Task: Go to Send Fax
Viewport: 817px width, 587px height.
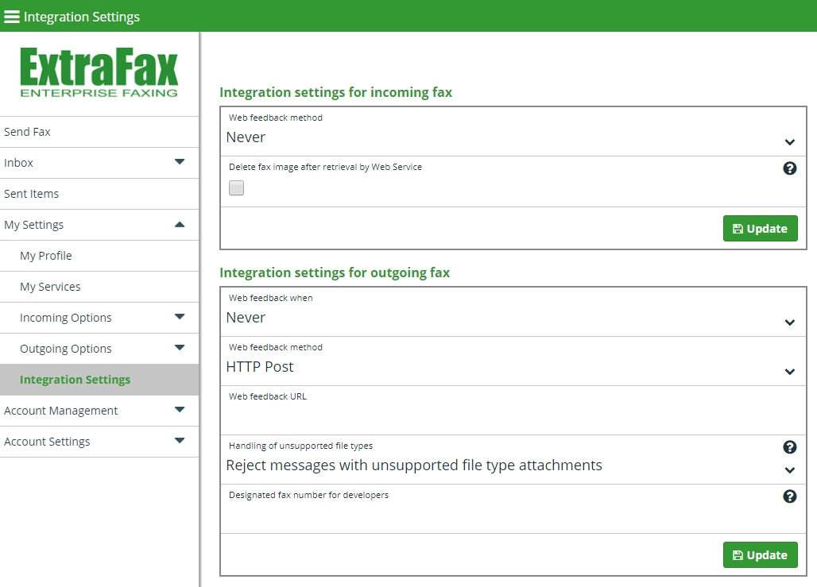Action: click(99, 132)
